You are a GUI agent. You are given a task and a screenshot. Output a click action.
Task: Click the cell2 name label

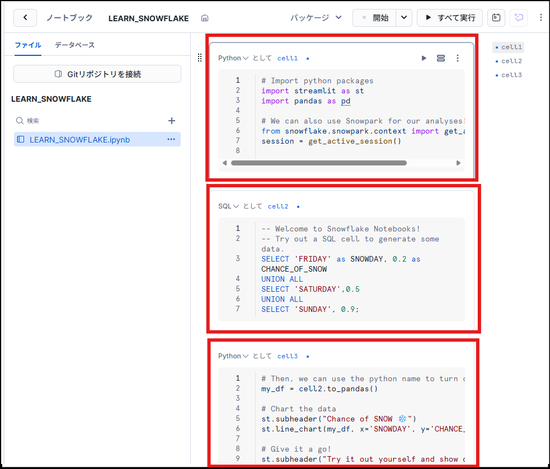point(278,206)
